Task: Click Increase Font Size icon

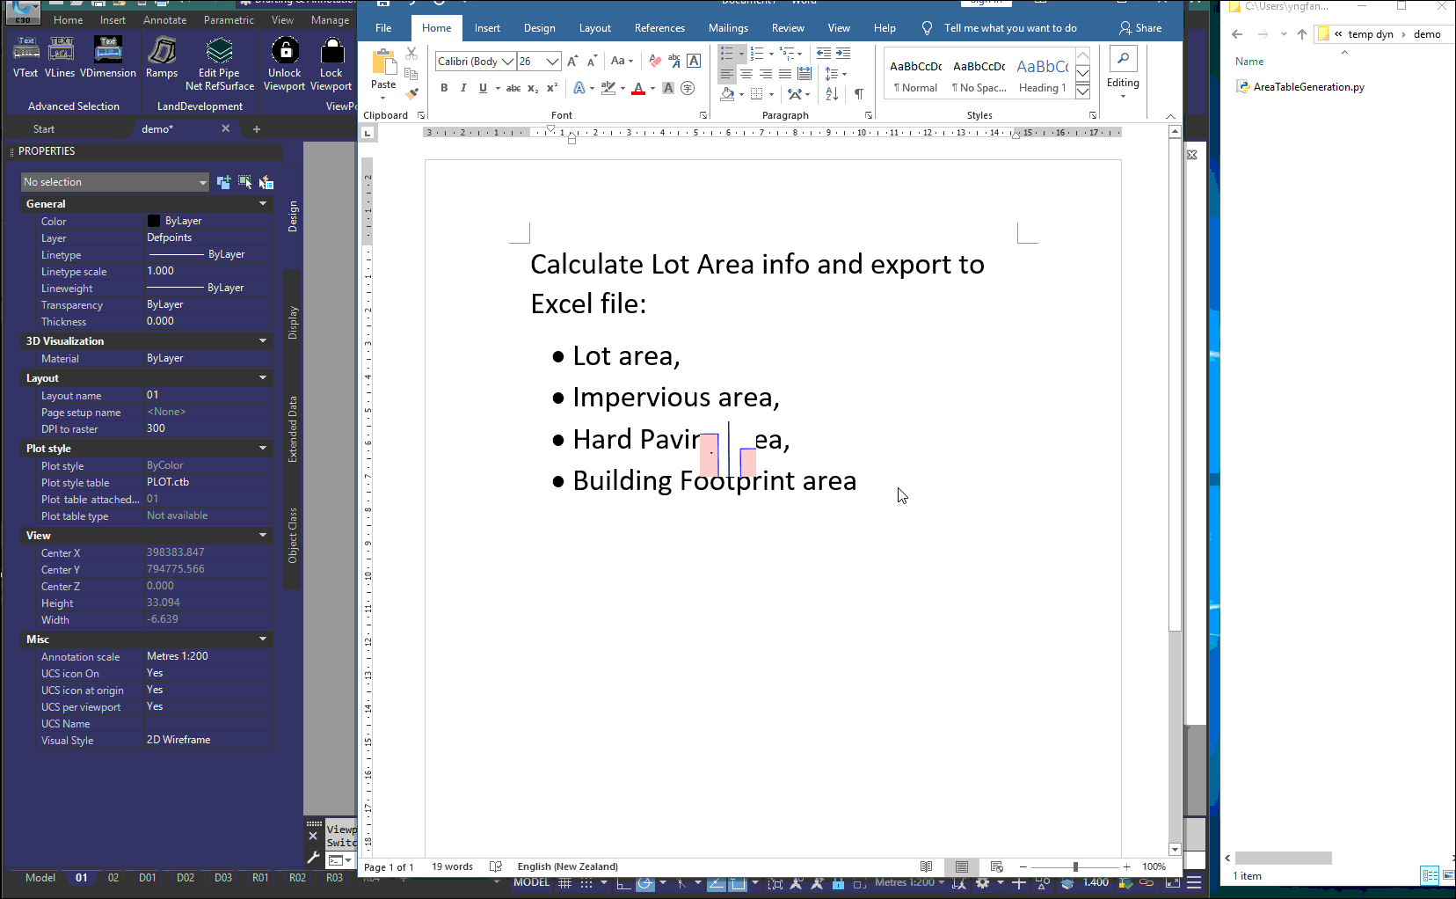Action: click(572, 62)
